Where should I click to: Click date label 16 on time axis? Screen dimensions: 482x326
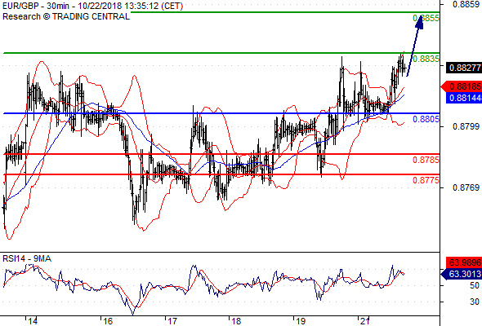(x=108, y=321)
